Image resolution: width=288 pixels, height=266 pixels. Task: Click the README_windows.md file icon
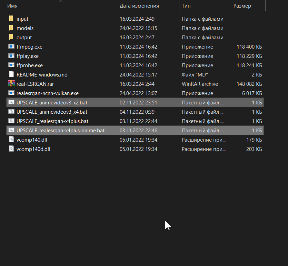pos(11,74)
